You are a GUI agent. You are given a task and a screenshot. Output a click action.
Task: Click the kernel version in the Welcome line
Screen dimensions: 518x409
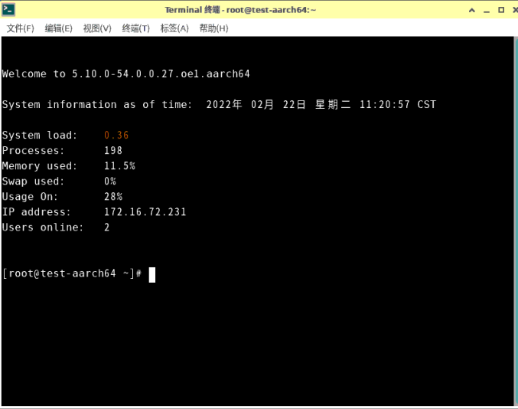[161, 74]
